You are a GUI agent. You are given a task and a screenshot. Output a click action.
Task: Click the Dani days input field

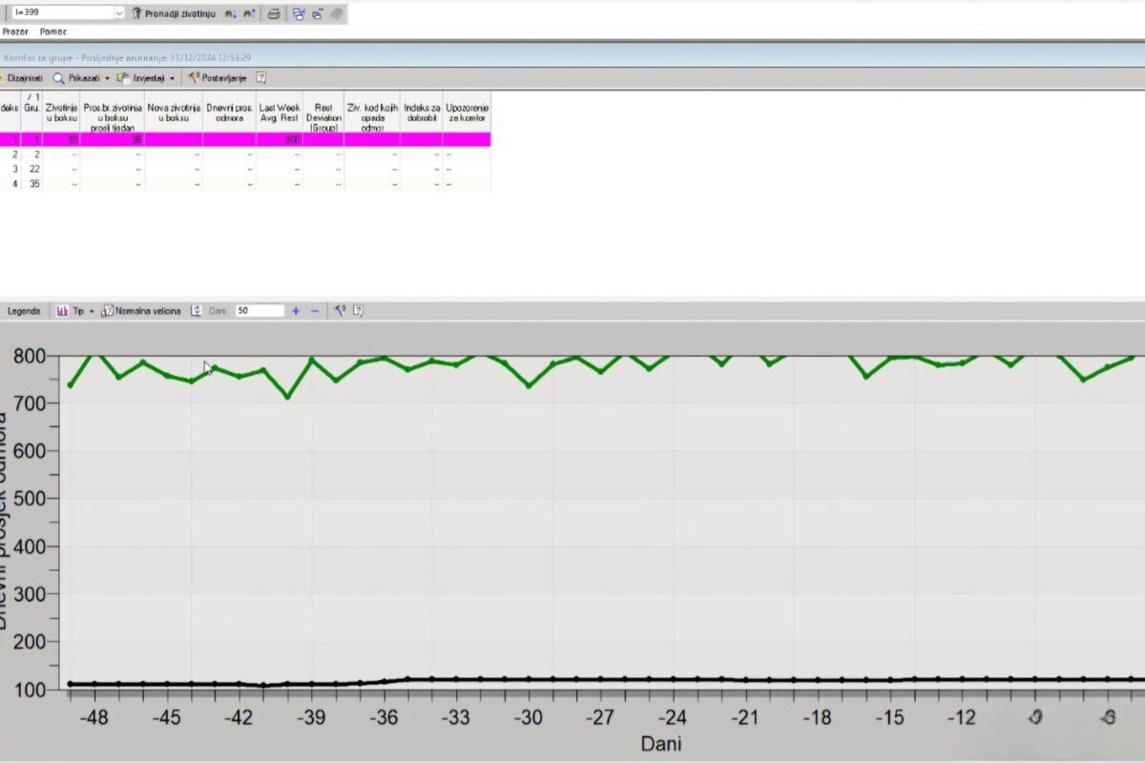tap(260, 311)
